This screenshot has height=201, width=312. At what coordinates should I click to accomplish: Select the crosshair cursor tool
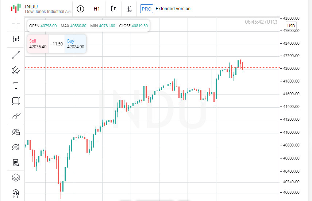tap(16, 24)
